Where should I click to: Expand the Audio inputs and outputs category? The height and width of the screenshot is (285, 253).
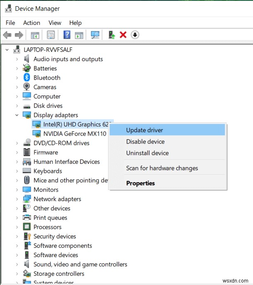coord(17,59)
